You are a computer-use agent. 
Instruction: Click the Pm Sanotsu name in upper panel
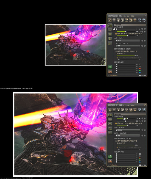click(113, 76)
